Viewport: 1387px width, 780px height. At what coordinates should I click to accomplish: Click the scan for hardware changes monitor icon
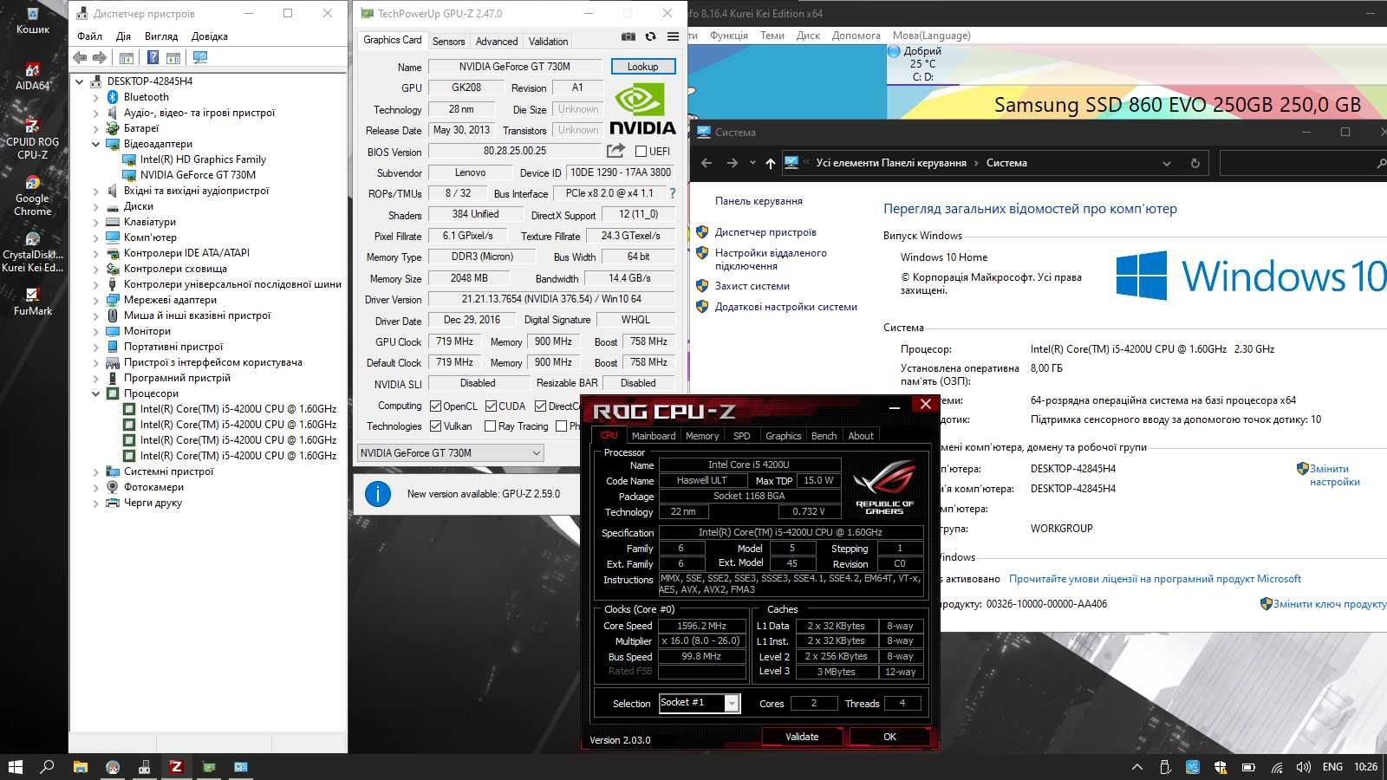200,57
